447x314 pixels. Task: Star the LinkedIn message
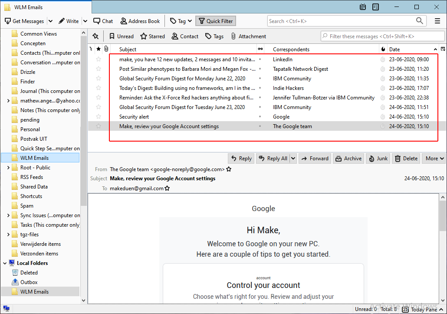pos(99,59)
